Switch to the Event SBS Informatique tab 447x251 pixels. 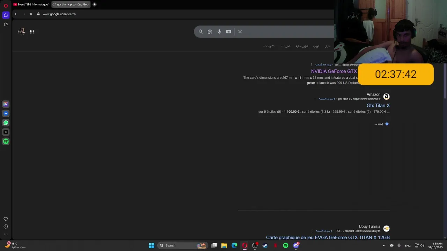pos(31,5)
